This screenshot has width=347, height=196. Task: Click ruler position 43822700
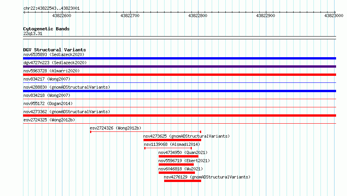click(x=130, y=16)
